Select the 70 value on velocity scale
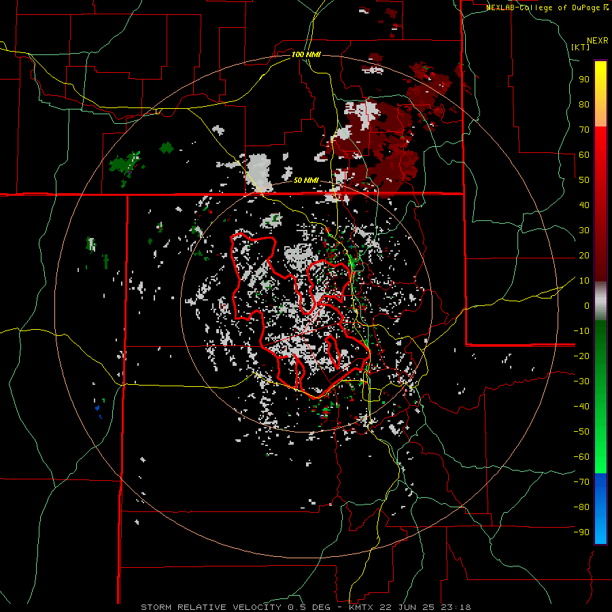Viewport: 612px width, 612px height. 584,130
